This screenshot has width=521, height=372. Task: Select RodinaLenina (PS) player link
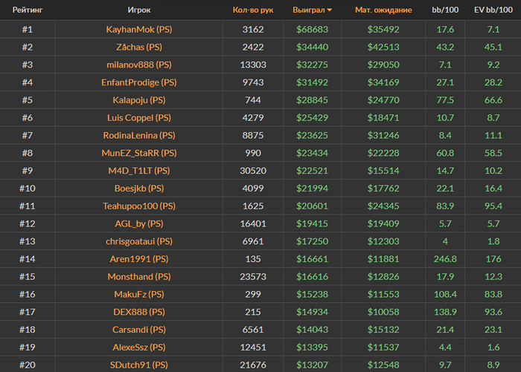(139, 135)
